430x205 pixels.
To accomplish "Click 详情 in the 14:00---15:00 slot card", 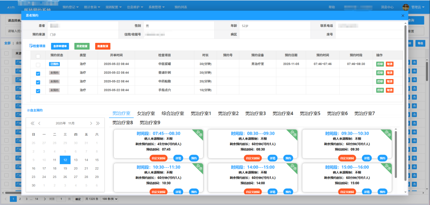I will (x=272, y=192).
